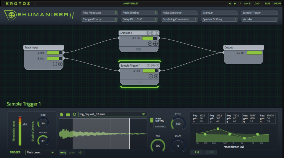Open the MENU button
This screenshot has height=158, width=284.
tap(277, 3)
